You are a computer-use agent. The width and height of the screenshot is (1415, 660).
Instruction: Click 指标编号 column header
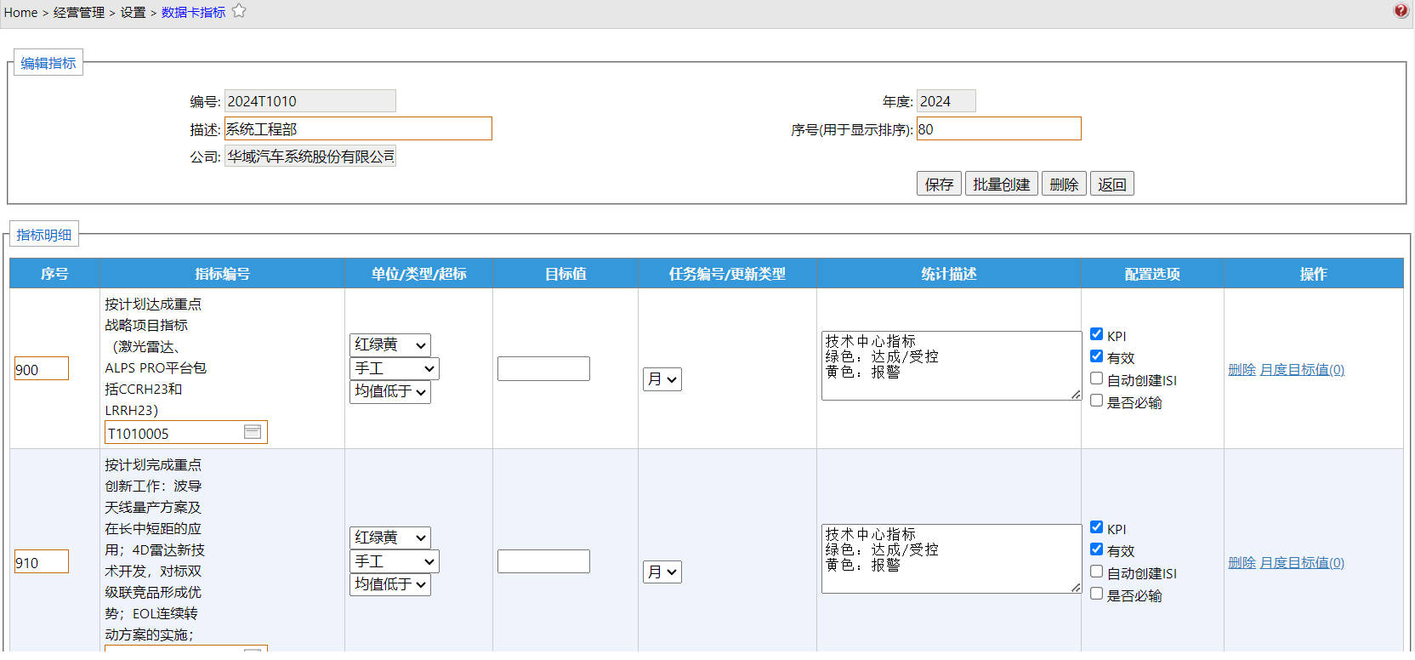pos(222,273)
